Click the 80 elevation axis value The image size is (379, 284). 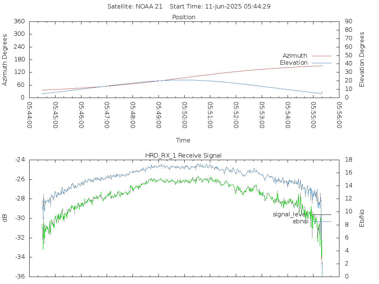pyautogui.click(x=349, y=30)
